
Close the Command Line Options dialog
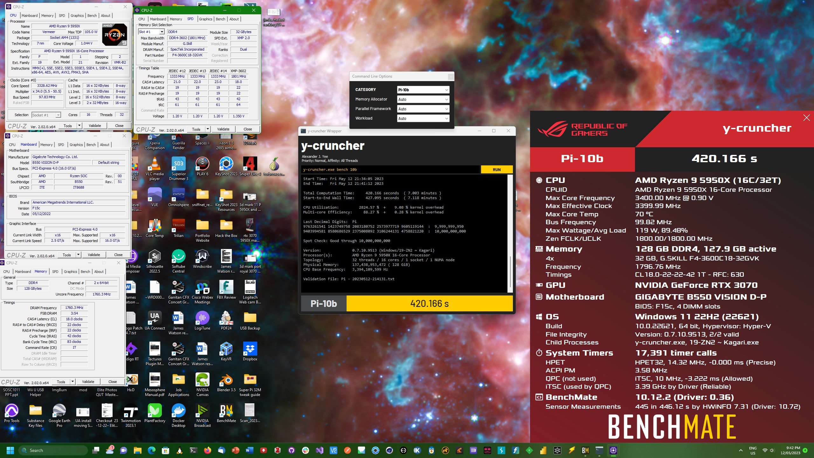[451, 76]
